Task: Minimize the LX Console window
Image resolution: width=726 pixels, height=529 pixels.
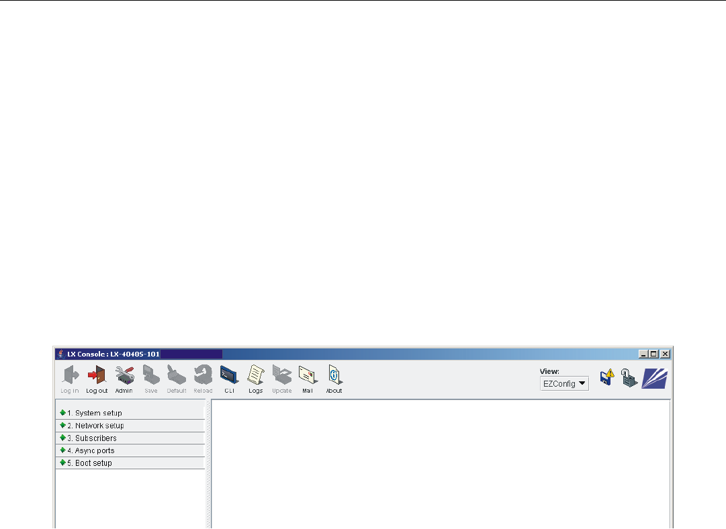Action: [643, 354]
